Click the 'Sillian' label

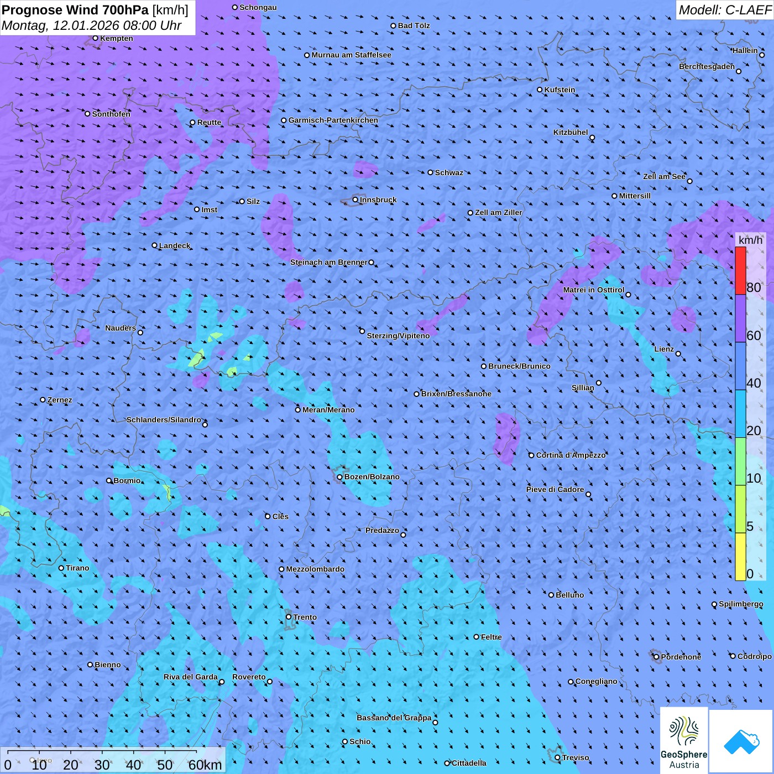(583, 388)
